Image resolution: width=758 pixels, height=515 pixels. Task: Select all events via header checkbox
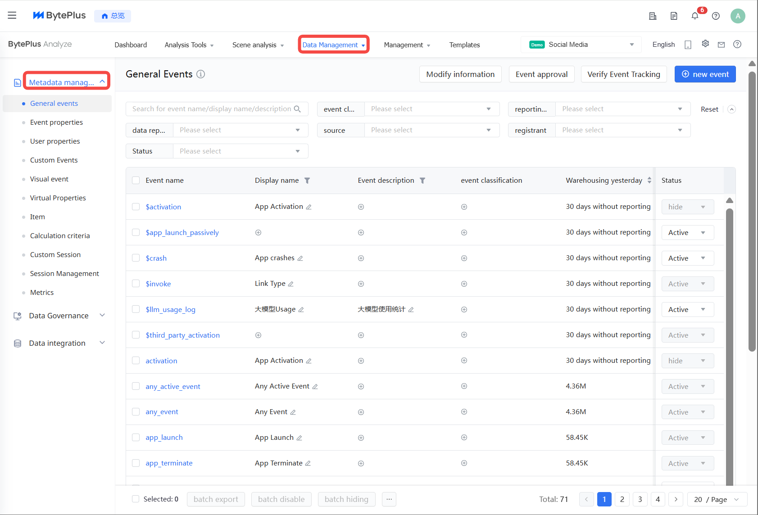pos(136,181)
